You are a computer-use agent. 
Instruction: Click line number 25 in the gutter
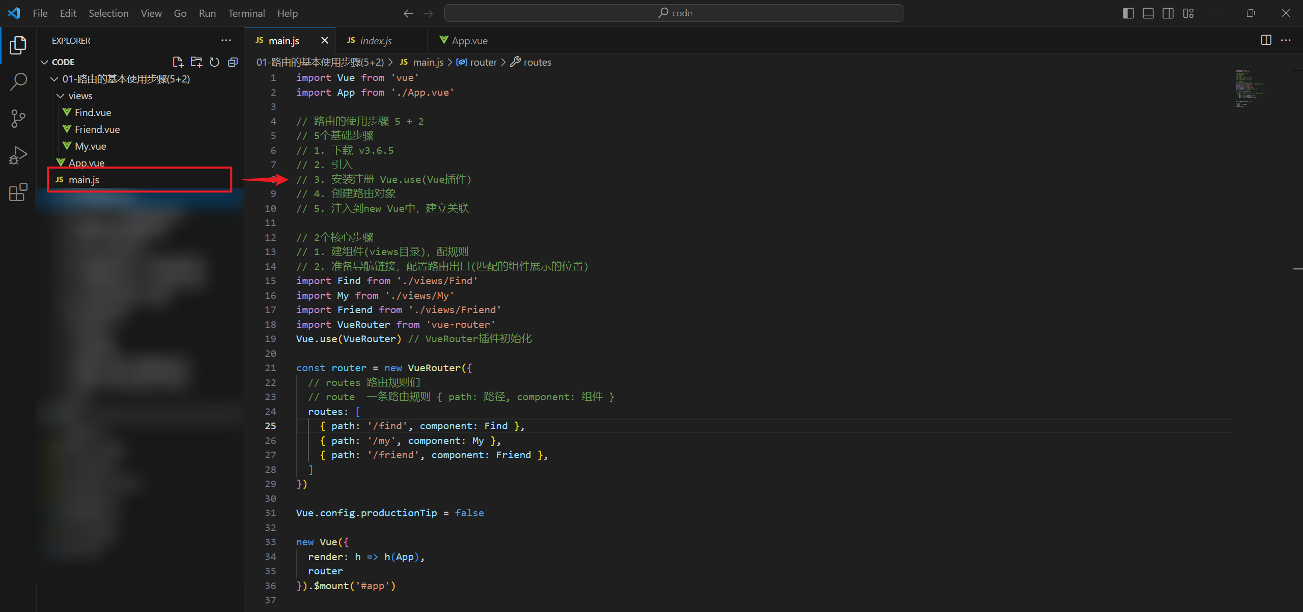coord(270,426)
